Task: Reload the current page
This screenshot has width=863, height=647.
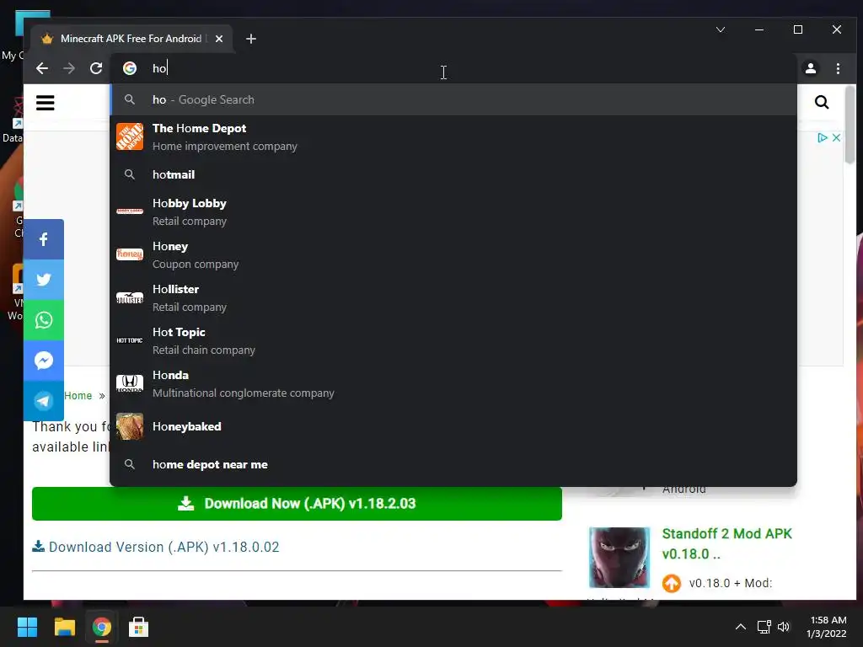Action: click(96, 68)
